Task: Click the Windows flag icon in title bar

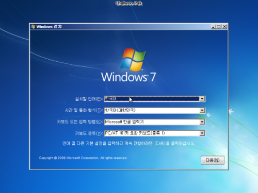Action: click(33, 27)
